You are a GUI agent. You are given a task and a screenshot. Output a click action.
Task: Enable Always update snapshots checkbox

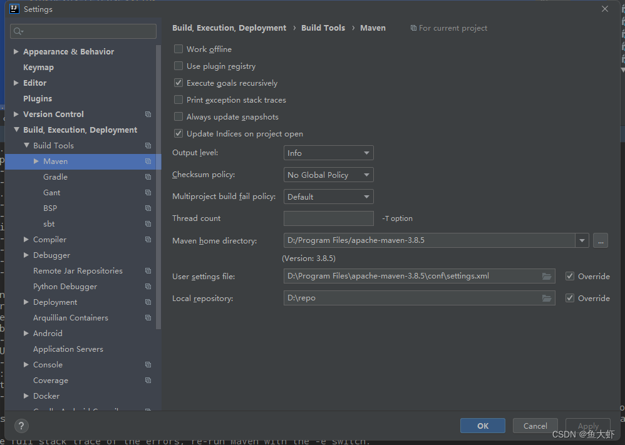click(x=178, y=117)
